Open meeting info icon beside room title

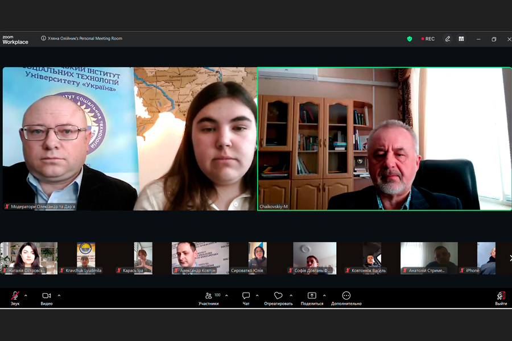coord(43,38)
